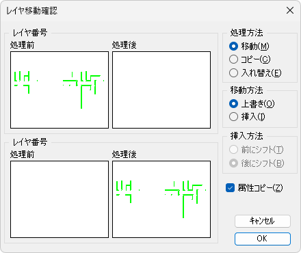
Task: Click the dialog title レイヤ移動確認
Action: pos(31,11)
